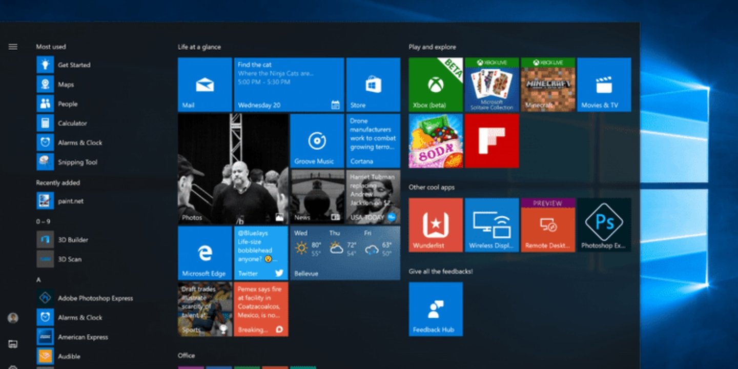Open Xbox (beta) from Play and explore

coord(436,84)
